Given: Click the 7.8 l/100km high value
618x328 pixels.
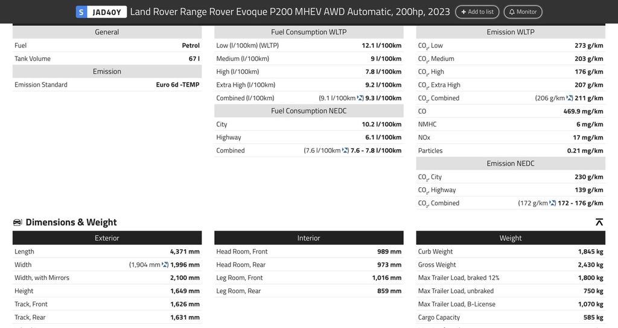Looking at the screenshot, I should tap(383, 72).
